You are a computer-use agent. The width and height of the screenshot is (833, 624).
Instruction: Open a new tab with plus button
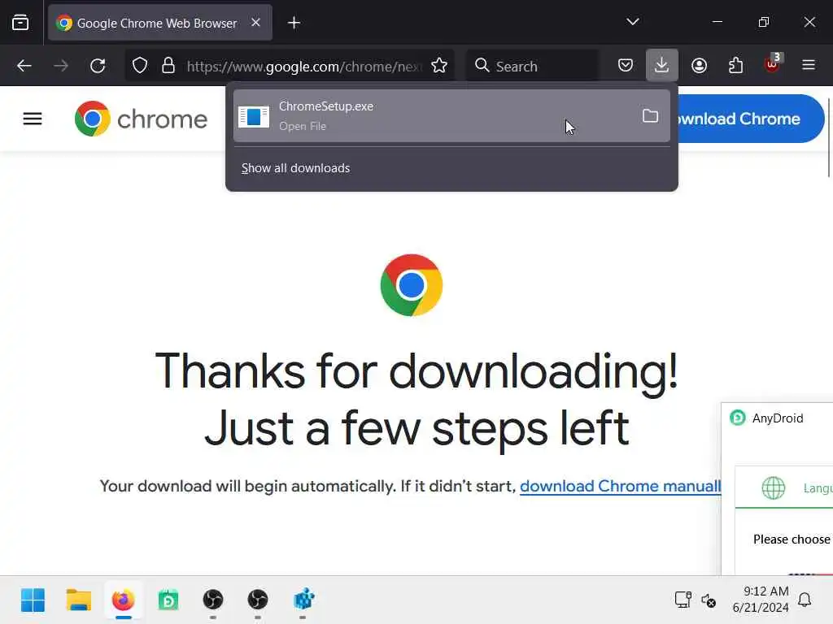(x=294, y=23)
